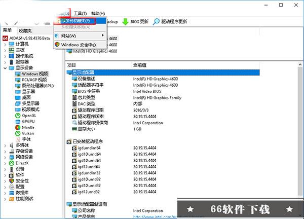The height and width of the screenshot is (219, 304).
Task: Click BIOS 更新 toolbar button
Action: [135, 22]
